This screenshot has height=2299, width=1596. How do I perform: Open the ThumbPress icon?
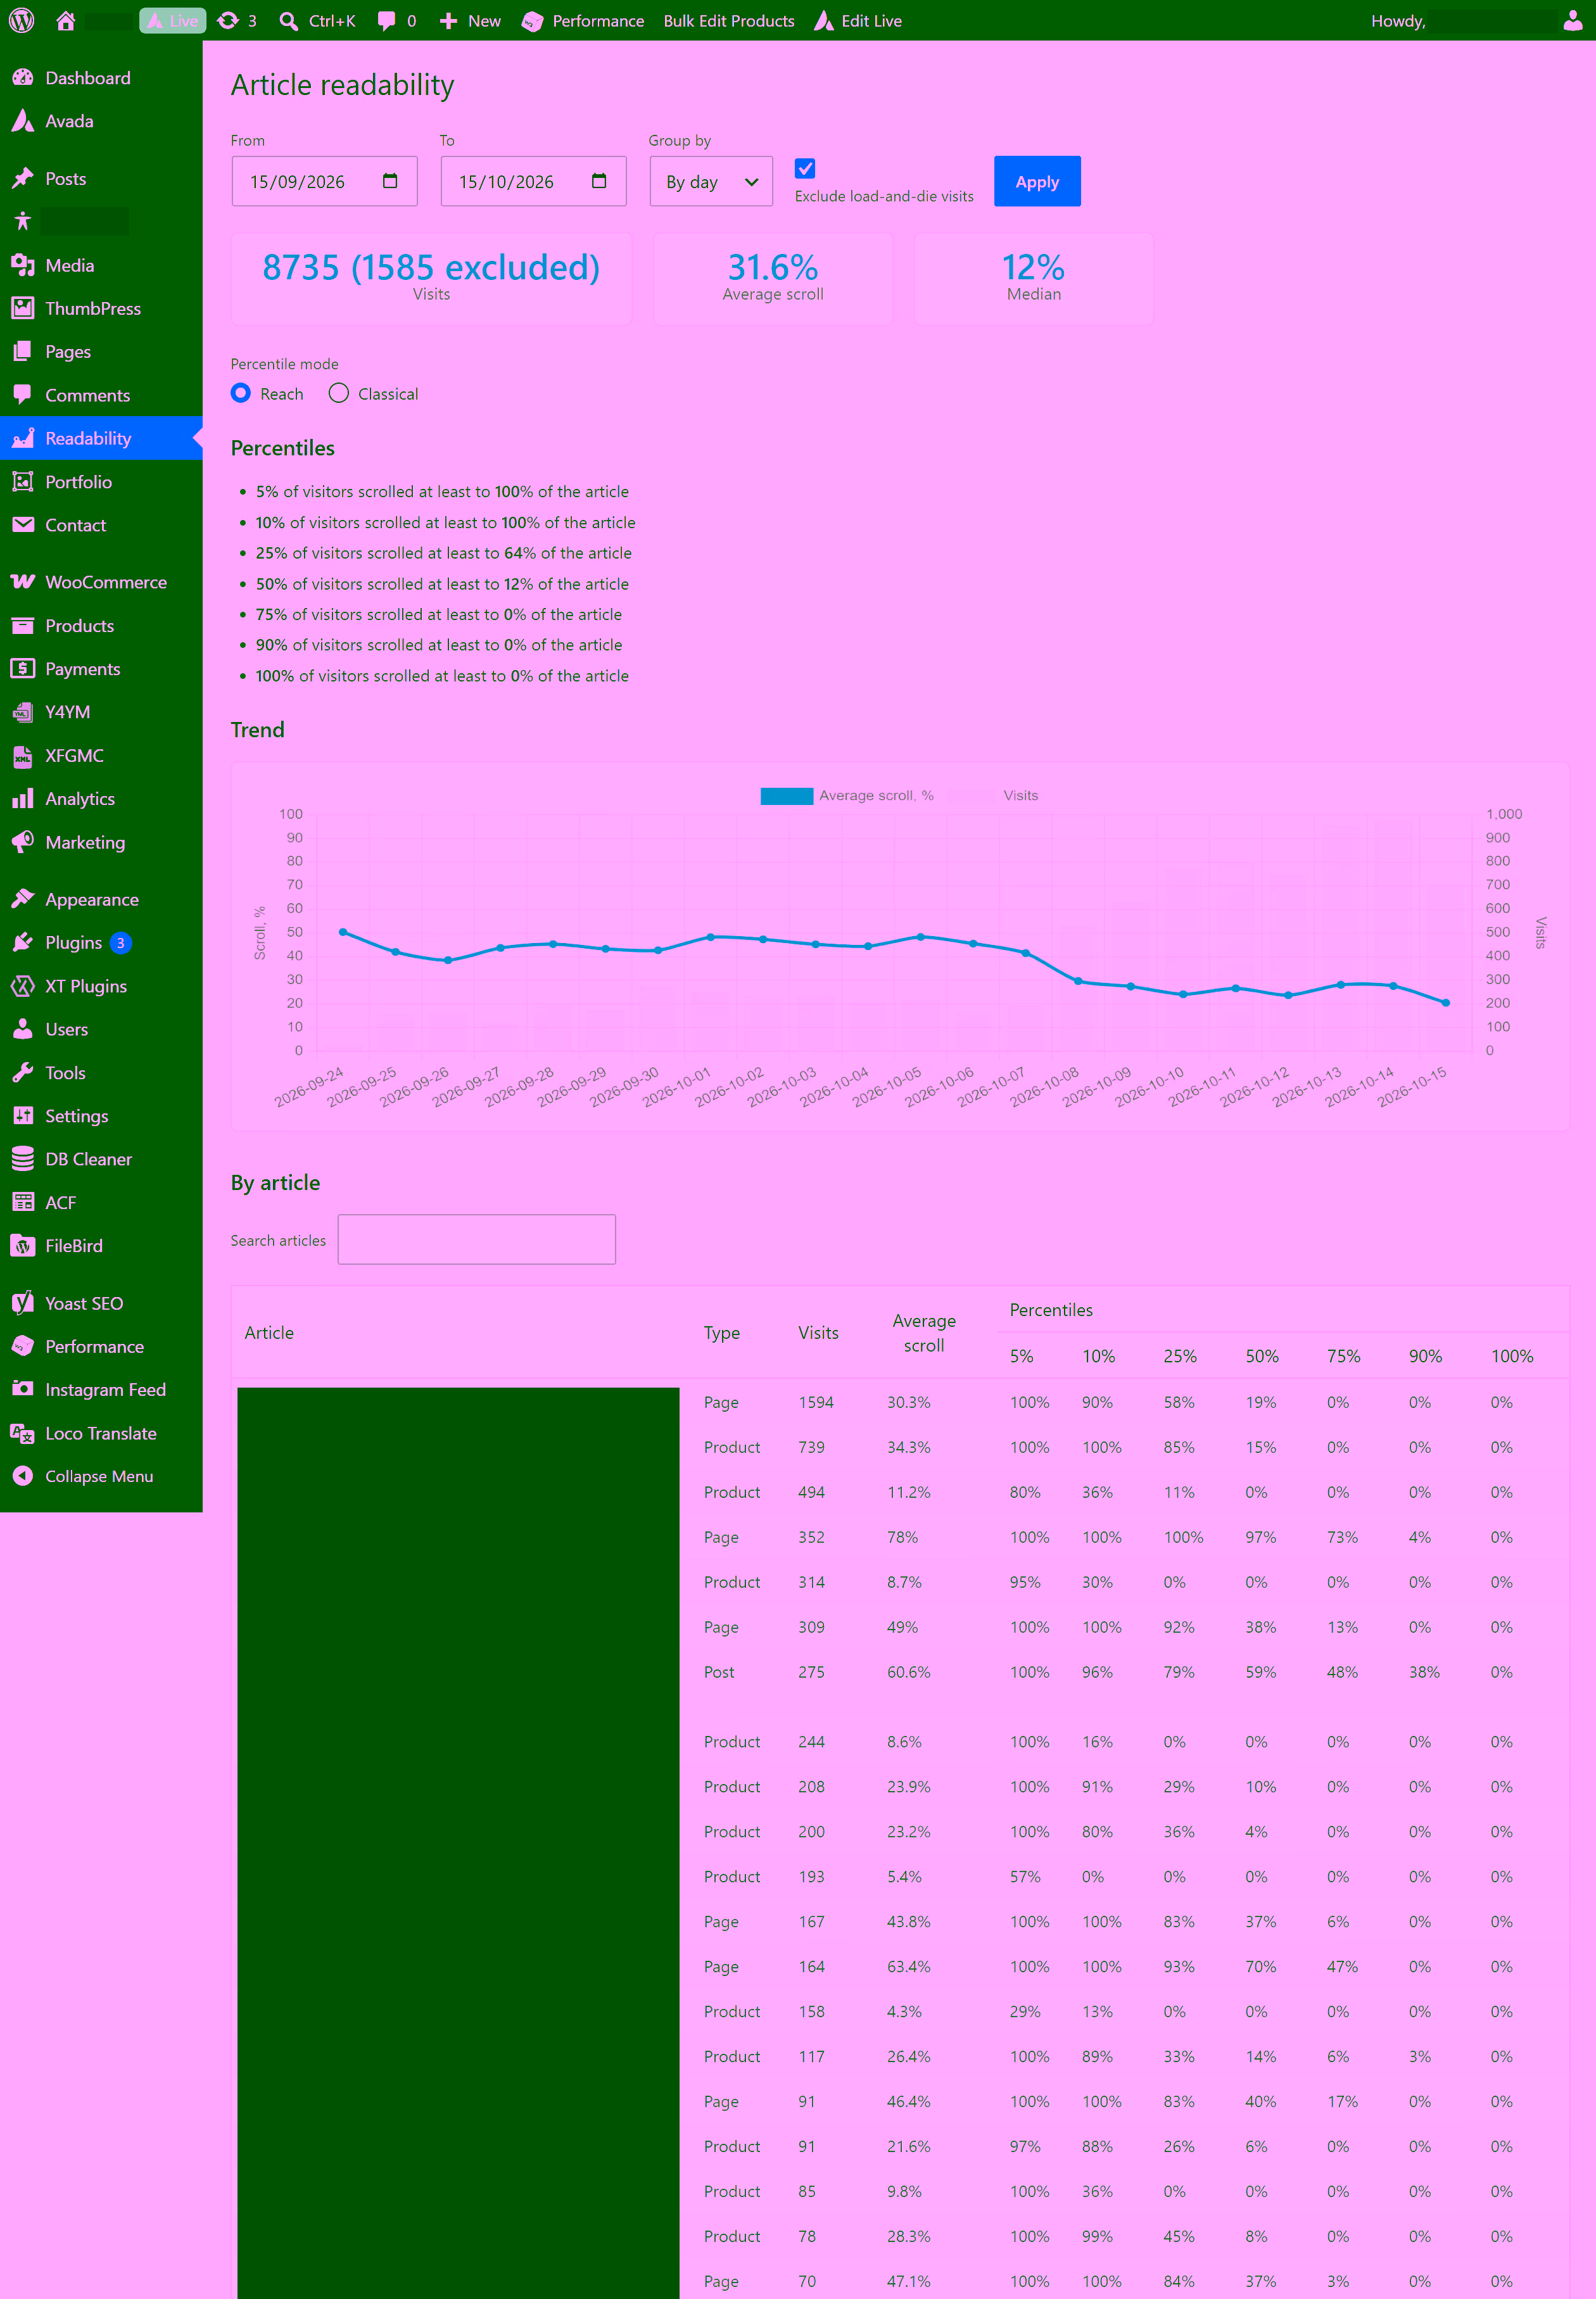(23, 308)
